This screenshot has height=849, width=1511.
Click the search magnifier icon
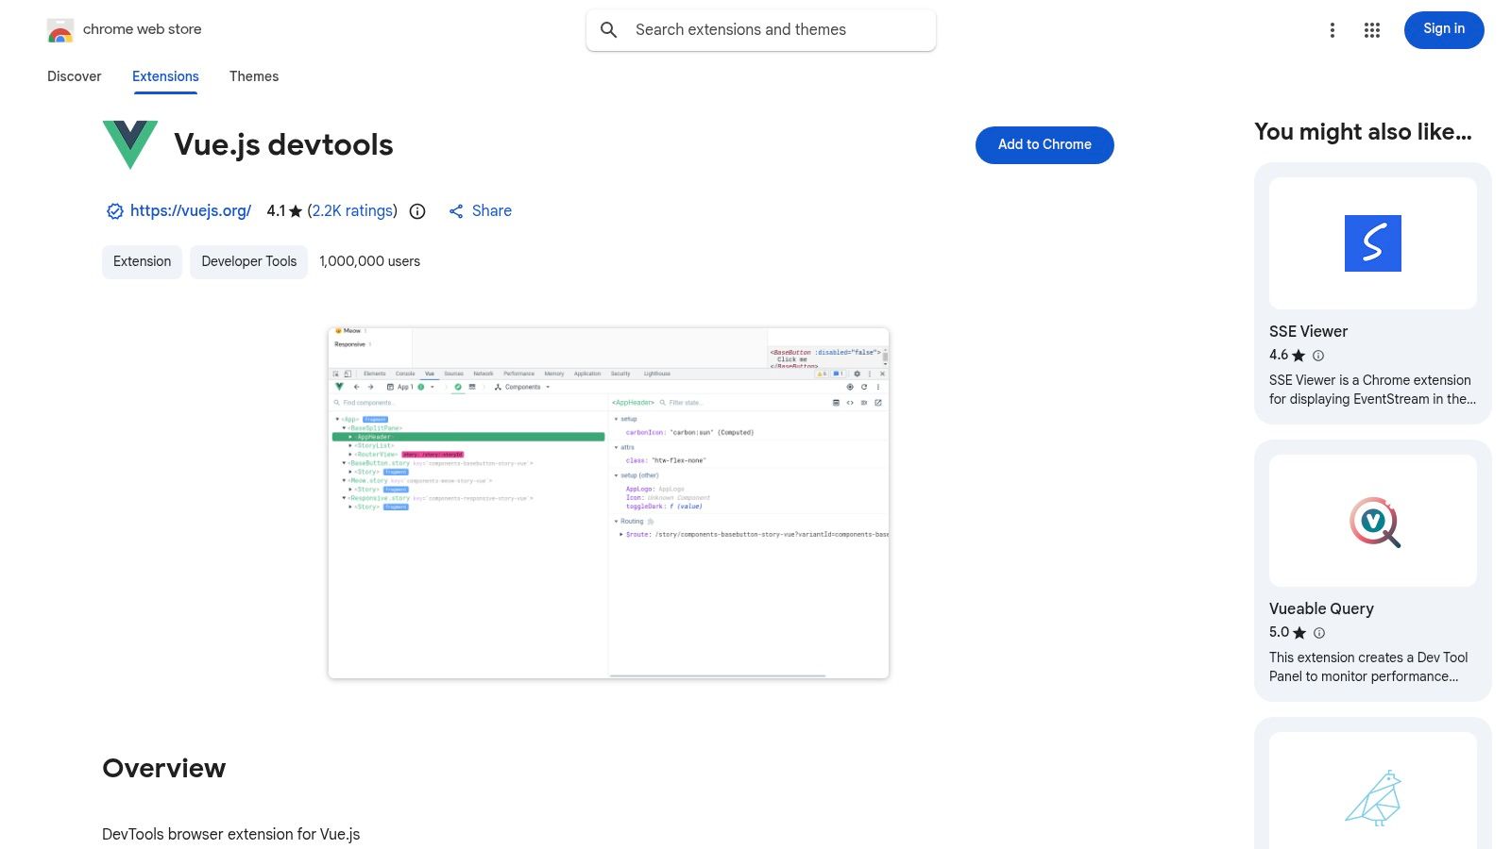609,29
